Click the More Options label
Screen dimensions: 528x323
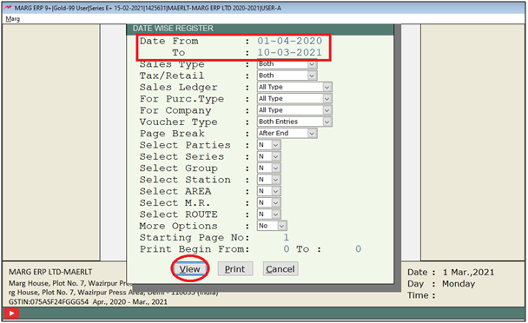(179, 226)
